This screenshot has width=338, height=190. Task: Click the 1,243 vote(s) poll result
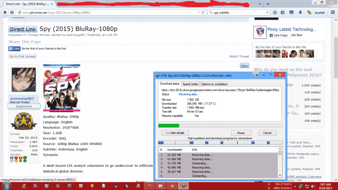click(x=311, y=85)
